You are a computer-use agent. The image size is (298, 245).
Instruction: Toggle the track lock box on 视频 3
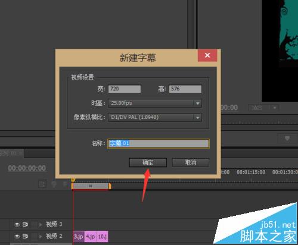(34, 224)
